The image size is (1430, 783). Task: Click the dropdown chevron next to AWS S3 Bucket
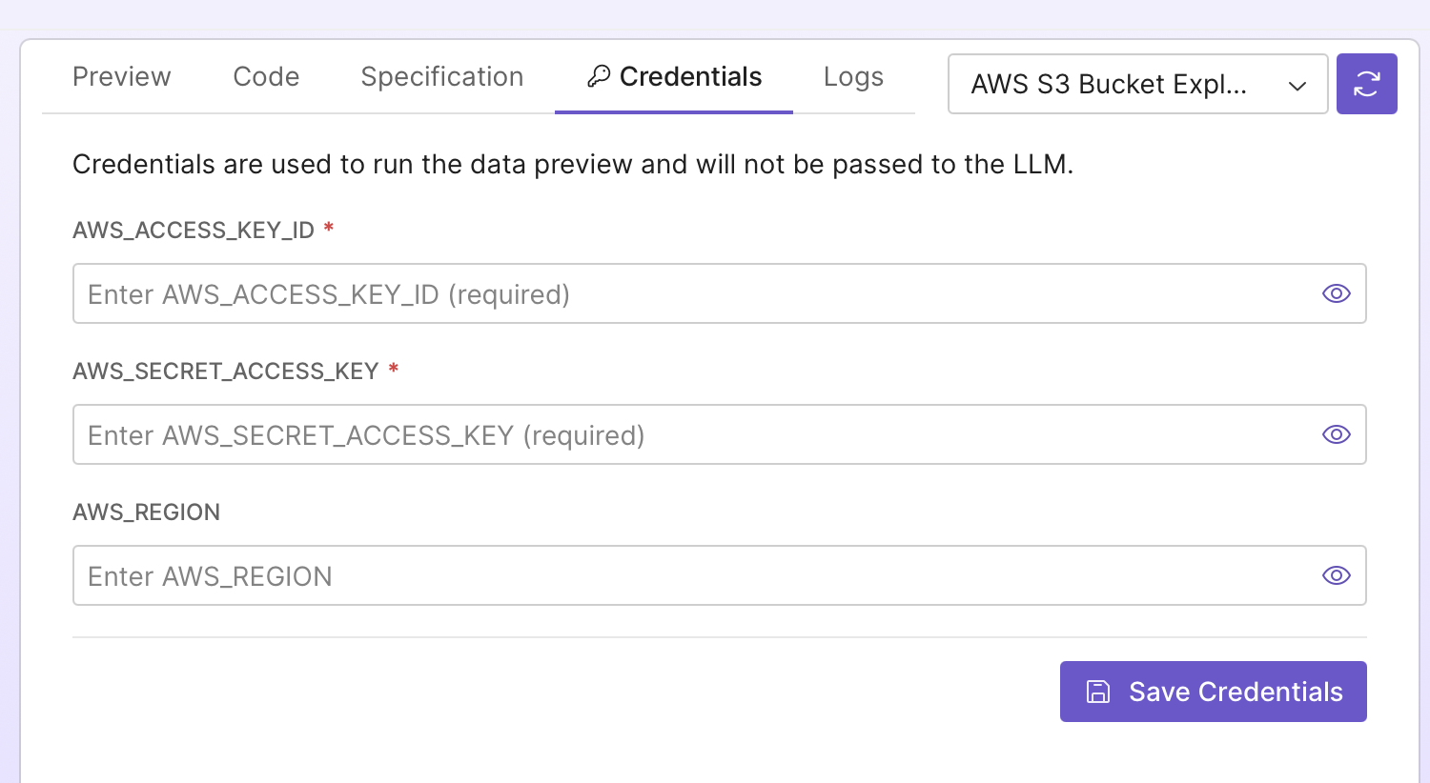point(1297,85)
